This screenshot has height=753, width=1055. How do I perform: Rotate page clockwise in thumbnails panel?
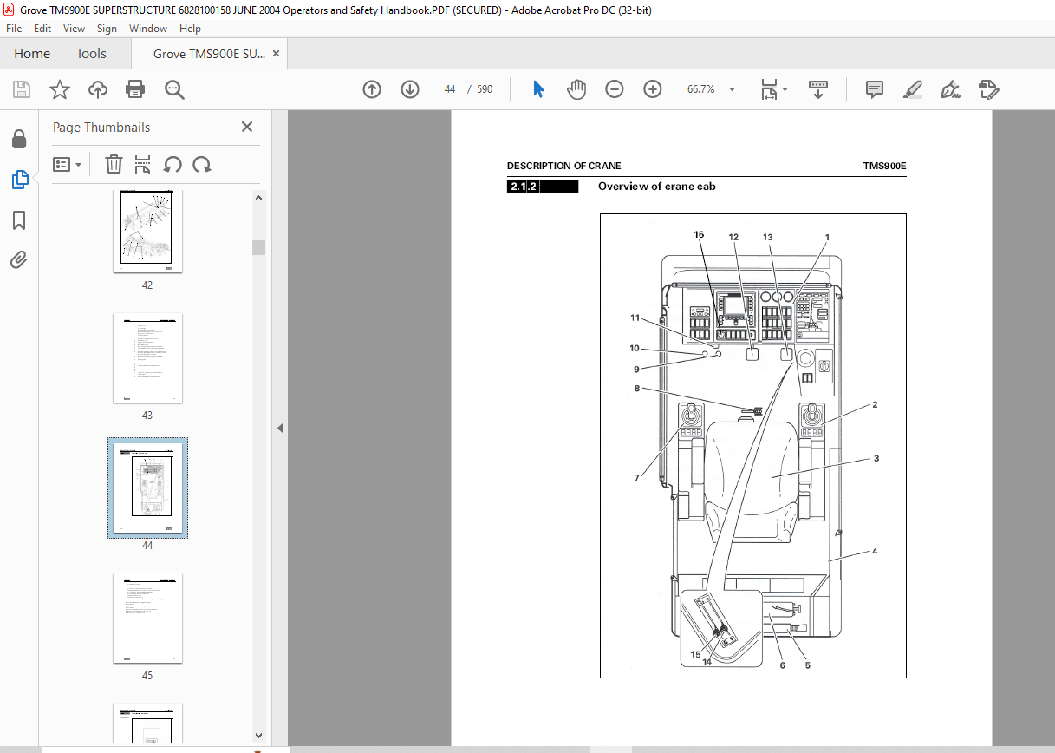click(x=202, y=165)
